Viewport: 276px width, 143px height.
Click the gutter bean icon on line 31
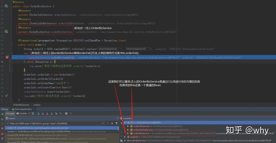6,31
